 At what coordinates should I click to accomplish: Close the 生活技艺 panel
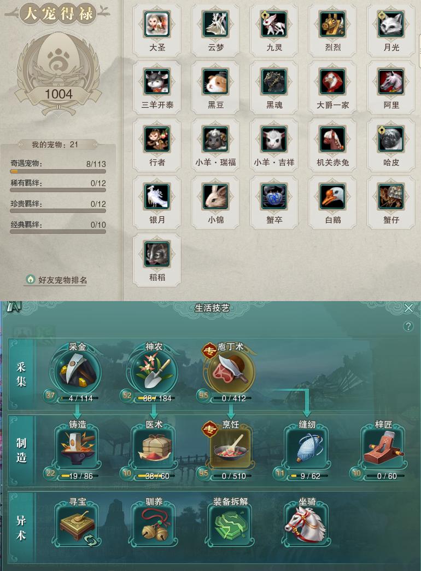pos(408,308)
